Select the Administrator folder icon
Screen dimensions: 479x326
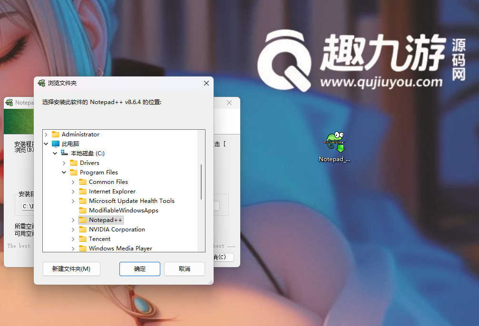pos(56,134)
